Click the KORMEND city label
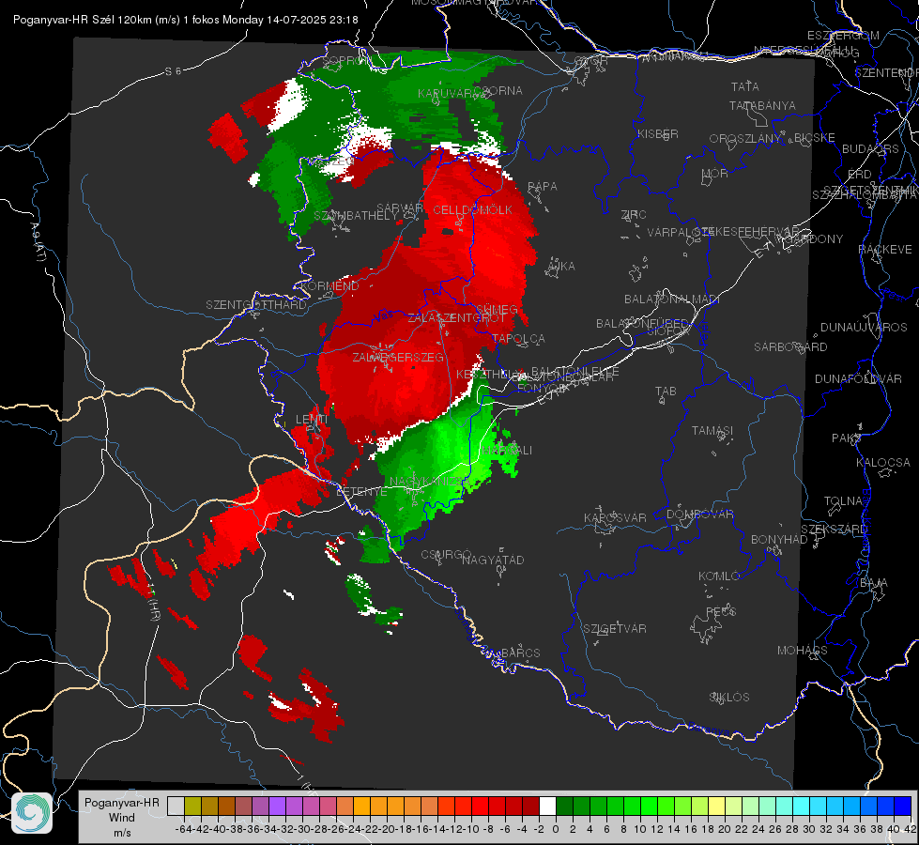This screenshot has height=845, width=919. pos(329,286)
